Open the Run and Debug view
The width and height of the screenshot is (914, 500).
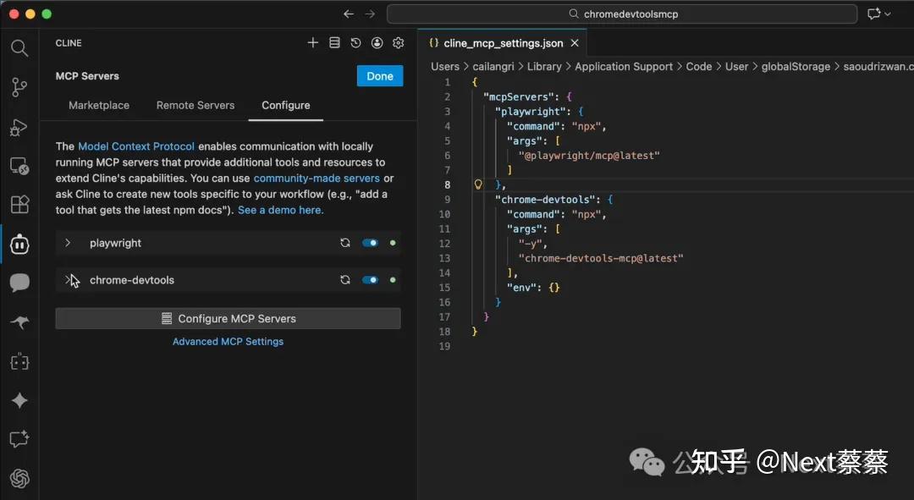point(19,127)
